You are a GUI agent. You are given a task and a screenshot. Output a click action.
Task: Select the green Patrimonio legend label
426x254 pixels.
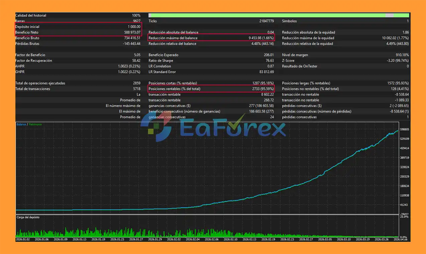(35, 124)
